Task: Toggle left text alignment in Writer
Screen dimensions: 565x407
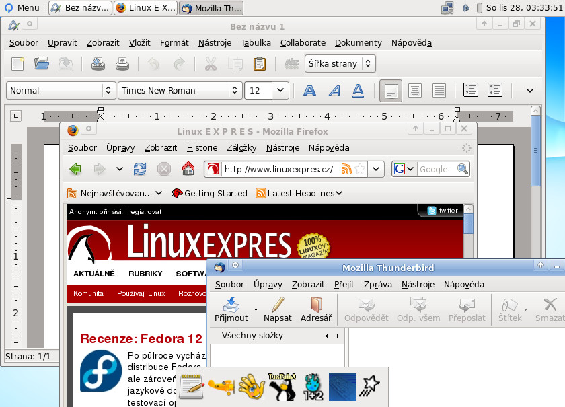Action: coord(390,90)
